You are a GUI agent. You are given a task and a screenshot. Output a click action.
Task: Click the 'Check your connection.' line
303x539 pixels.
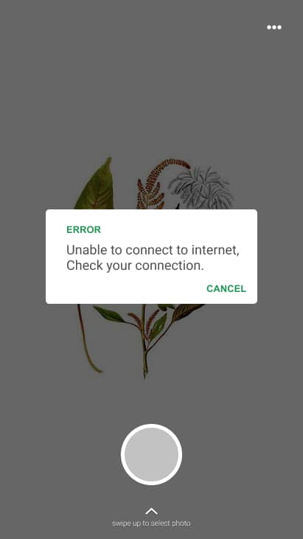point(135,265)
